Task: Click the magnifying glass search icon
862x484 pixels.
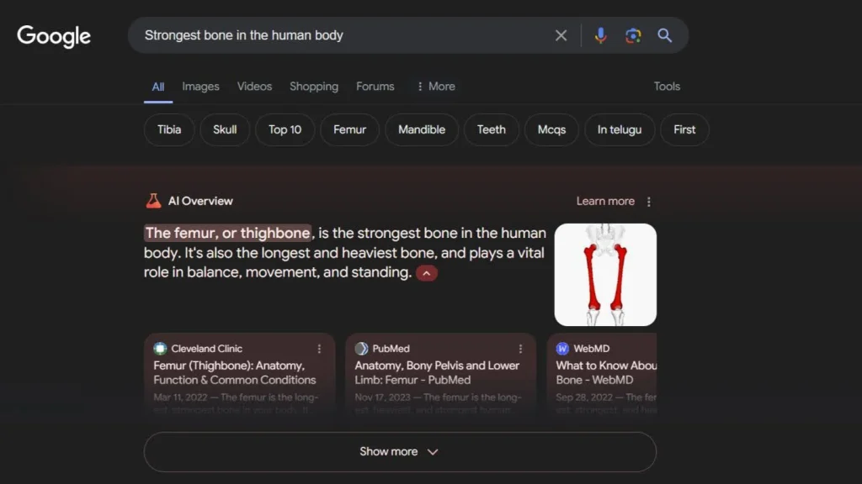Action: 665,35
